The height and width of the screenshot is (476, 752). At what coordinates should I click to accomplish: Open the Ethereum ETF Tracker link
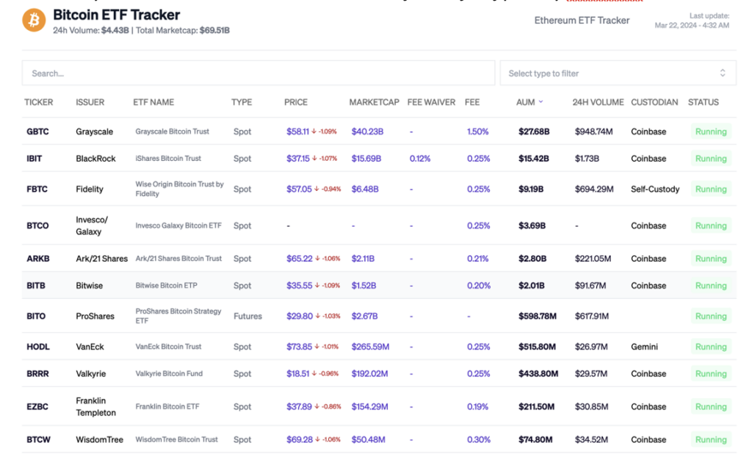(582, 21)
